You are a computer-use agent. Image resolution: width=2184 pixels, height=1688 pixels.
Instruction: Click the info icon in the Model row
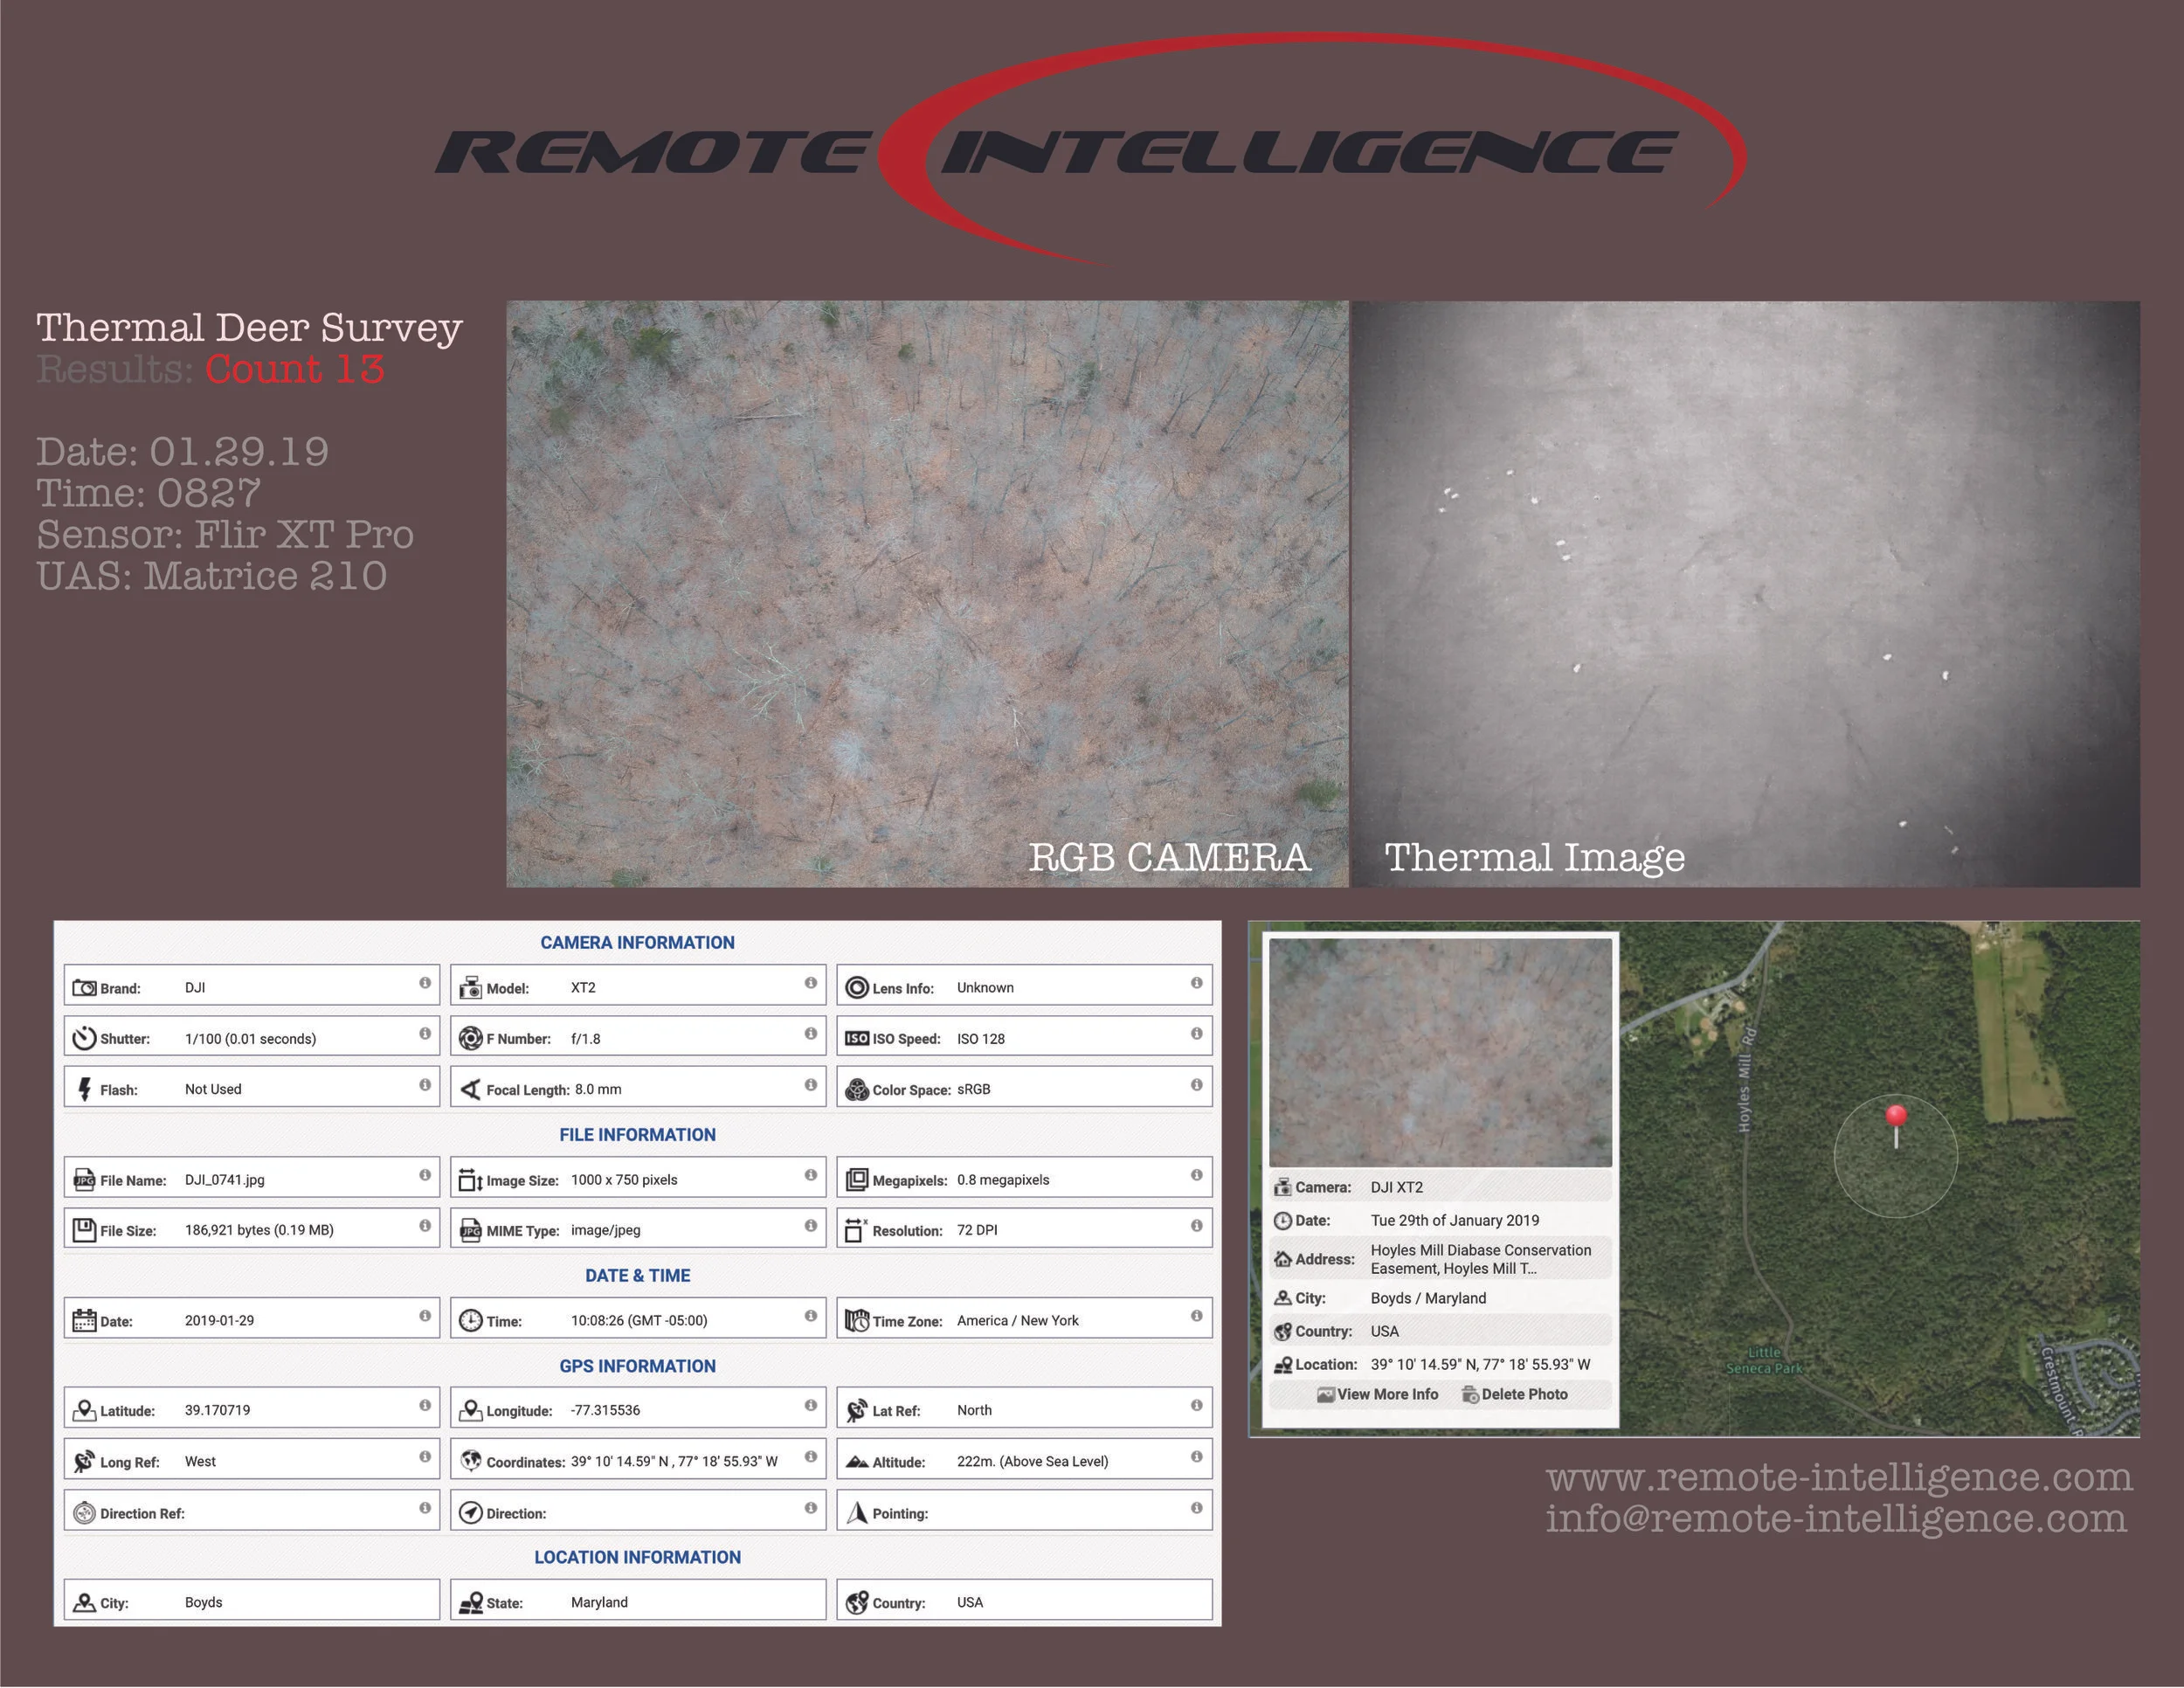click(811, 983)
